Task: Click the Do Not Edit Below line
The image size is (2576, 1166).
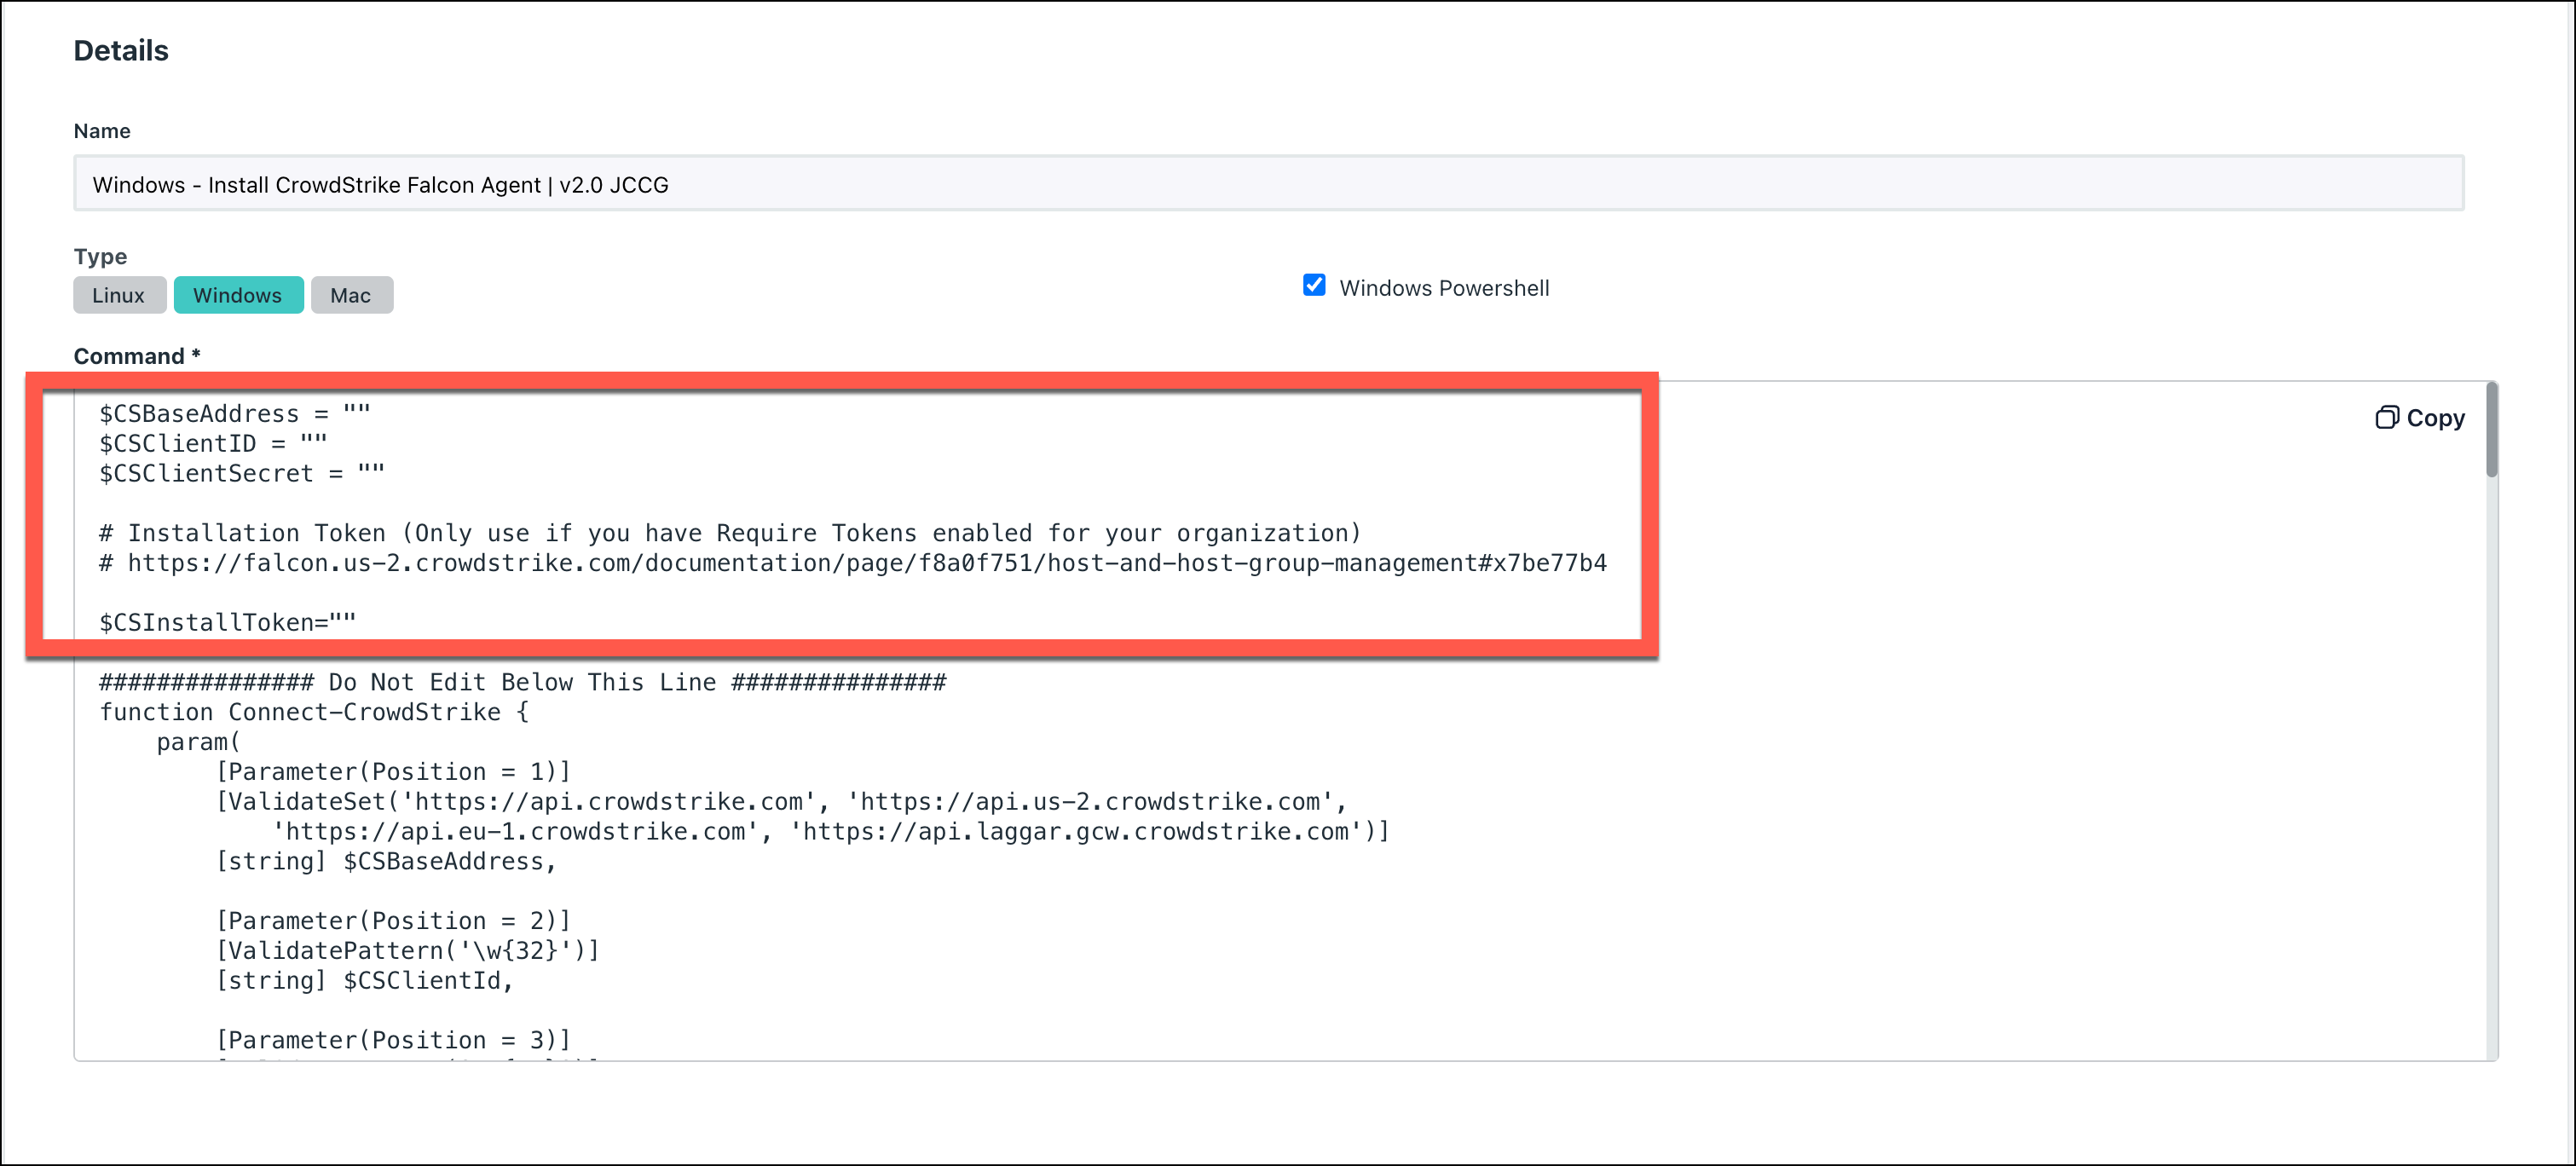Action: click(x=522, y=682)
